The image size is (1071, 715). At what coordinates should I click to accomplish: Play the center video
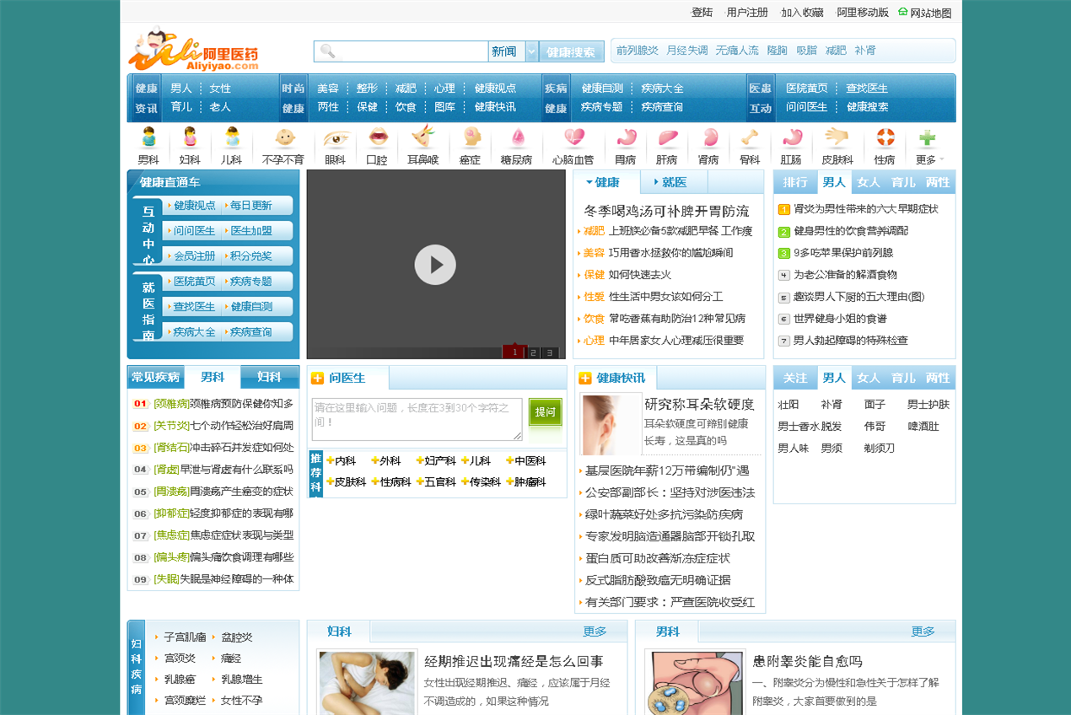(435, 265)
